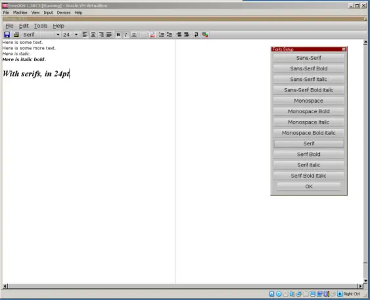Click vertical scrollbar up arrow

[365, 43]
